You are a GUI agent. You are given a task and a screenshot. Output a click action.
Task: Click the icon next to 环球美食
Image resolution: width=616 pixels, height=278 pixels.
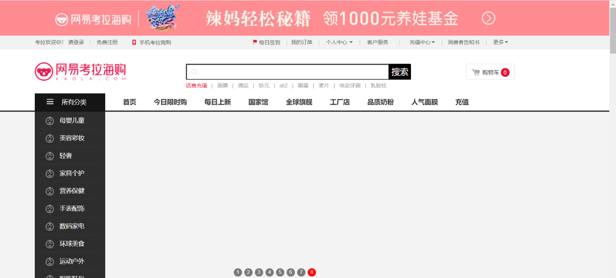click(50, 244)
